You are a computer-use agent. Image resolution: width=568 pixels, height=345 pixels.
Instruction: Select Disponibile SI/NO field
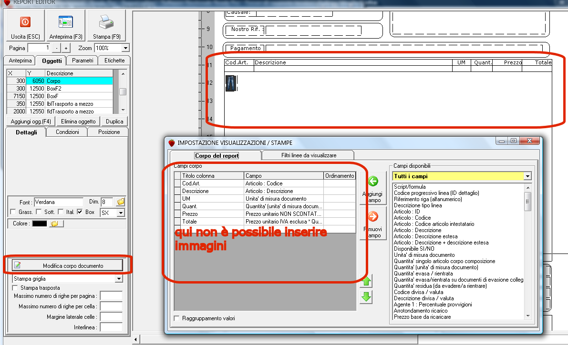click(x=414, y=249)
